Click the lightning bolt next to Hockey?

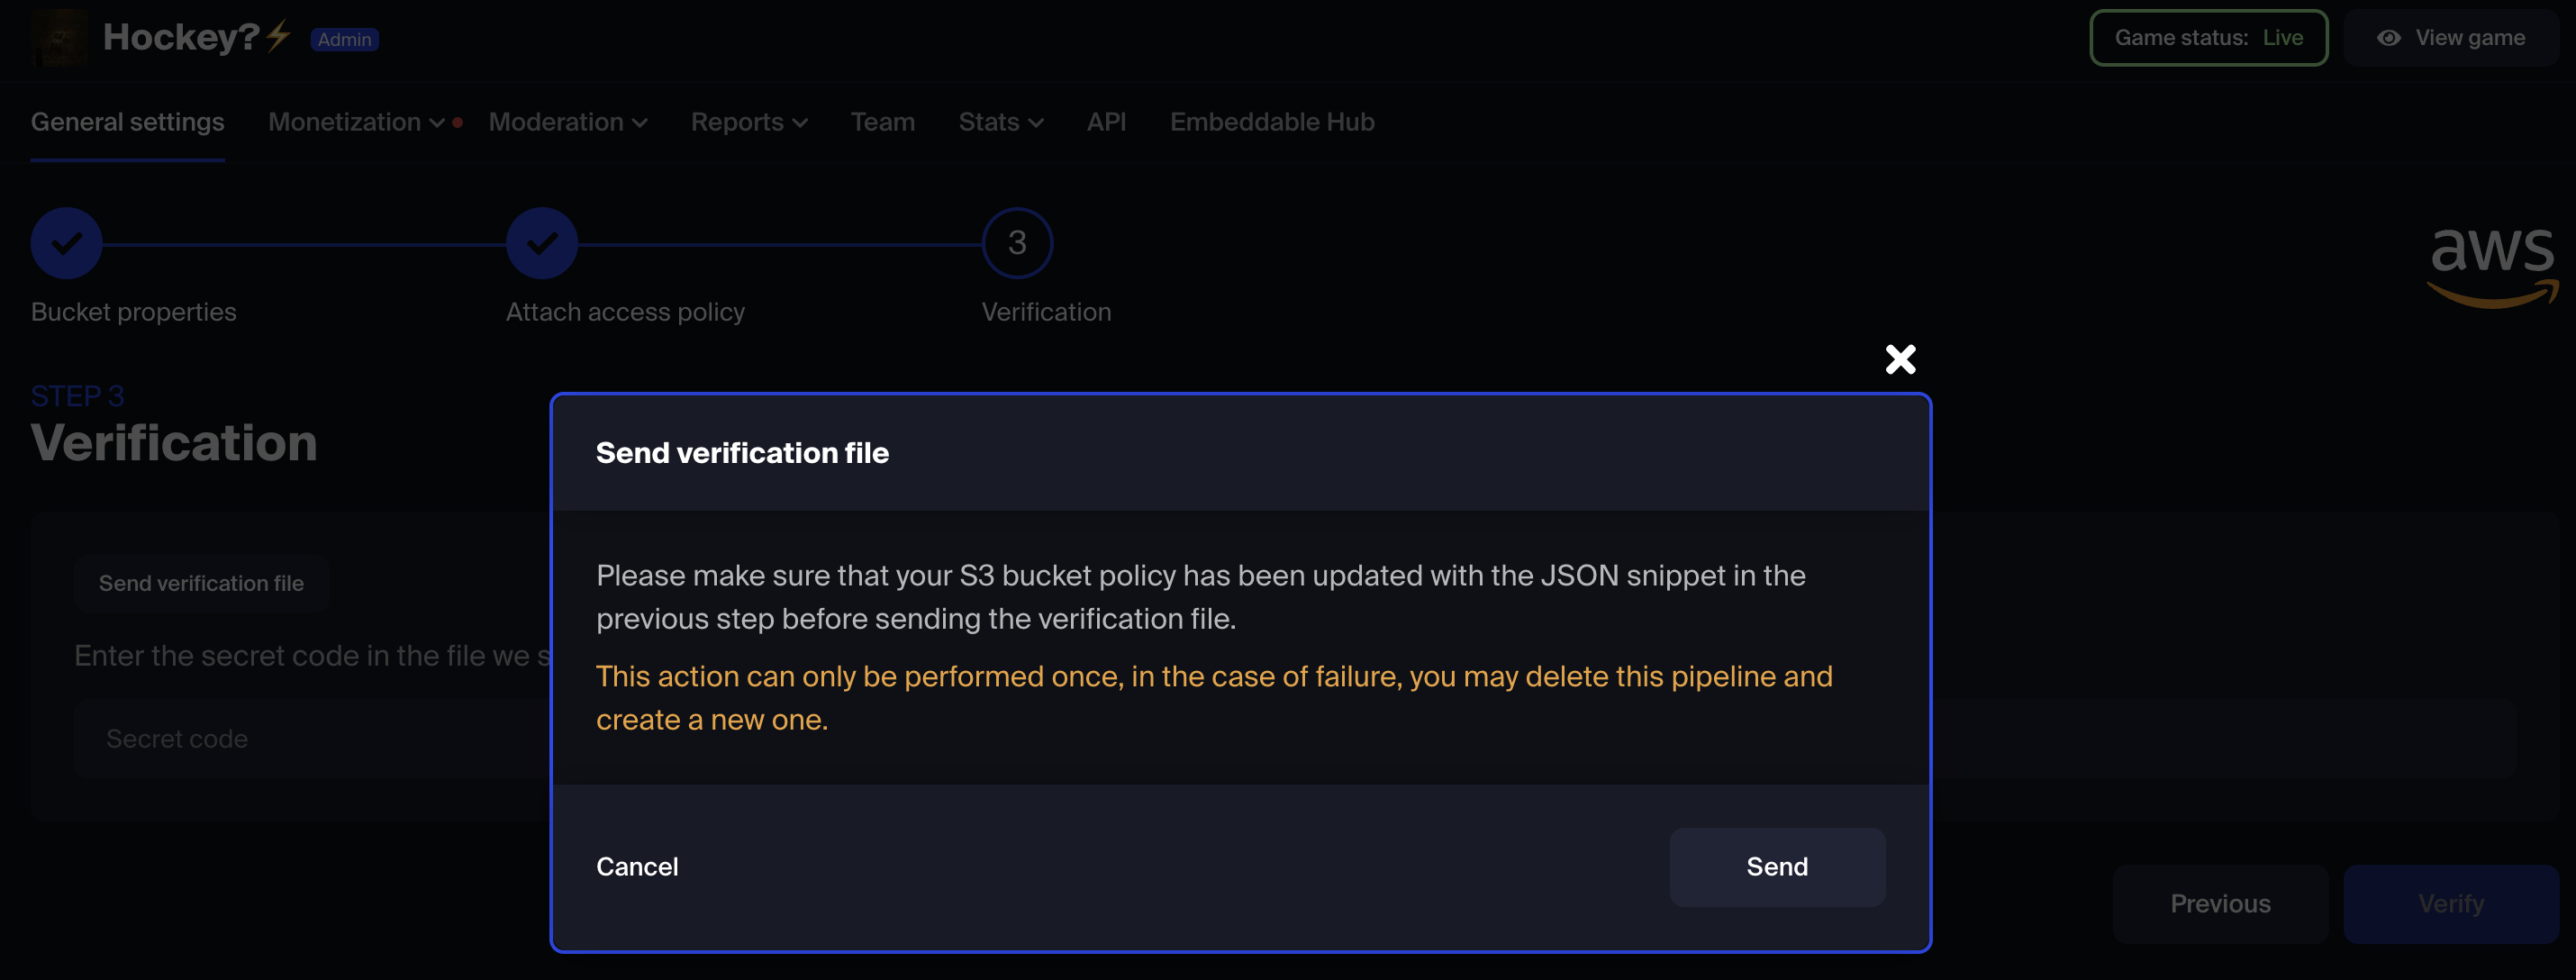pyautogui.click(x=277, y=36)
